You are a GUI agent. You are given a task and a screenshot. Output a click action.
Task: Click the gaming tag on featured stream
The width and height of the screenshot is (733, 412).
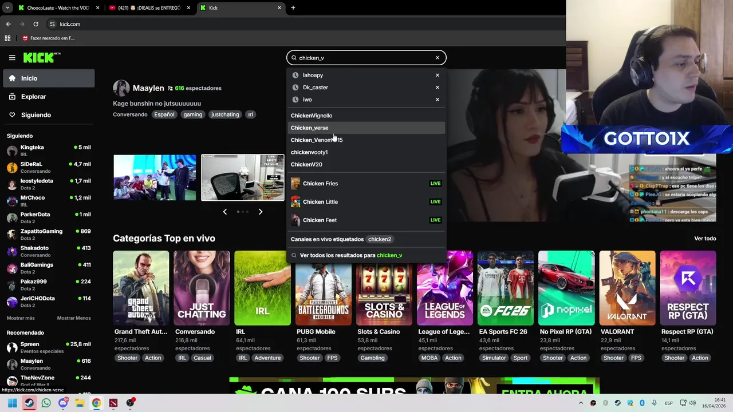pyautogui.click(x=193, y=114)
